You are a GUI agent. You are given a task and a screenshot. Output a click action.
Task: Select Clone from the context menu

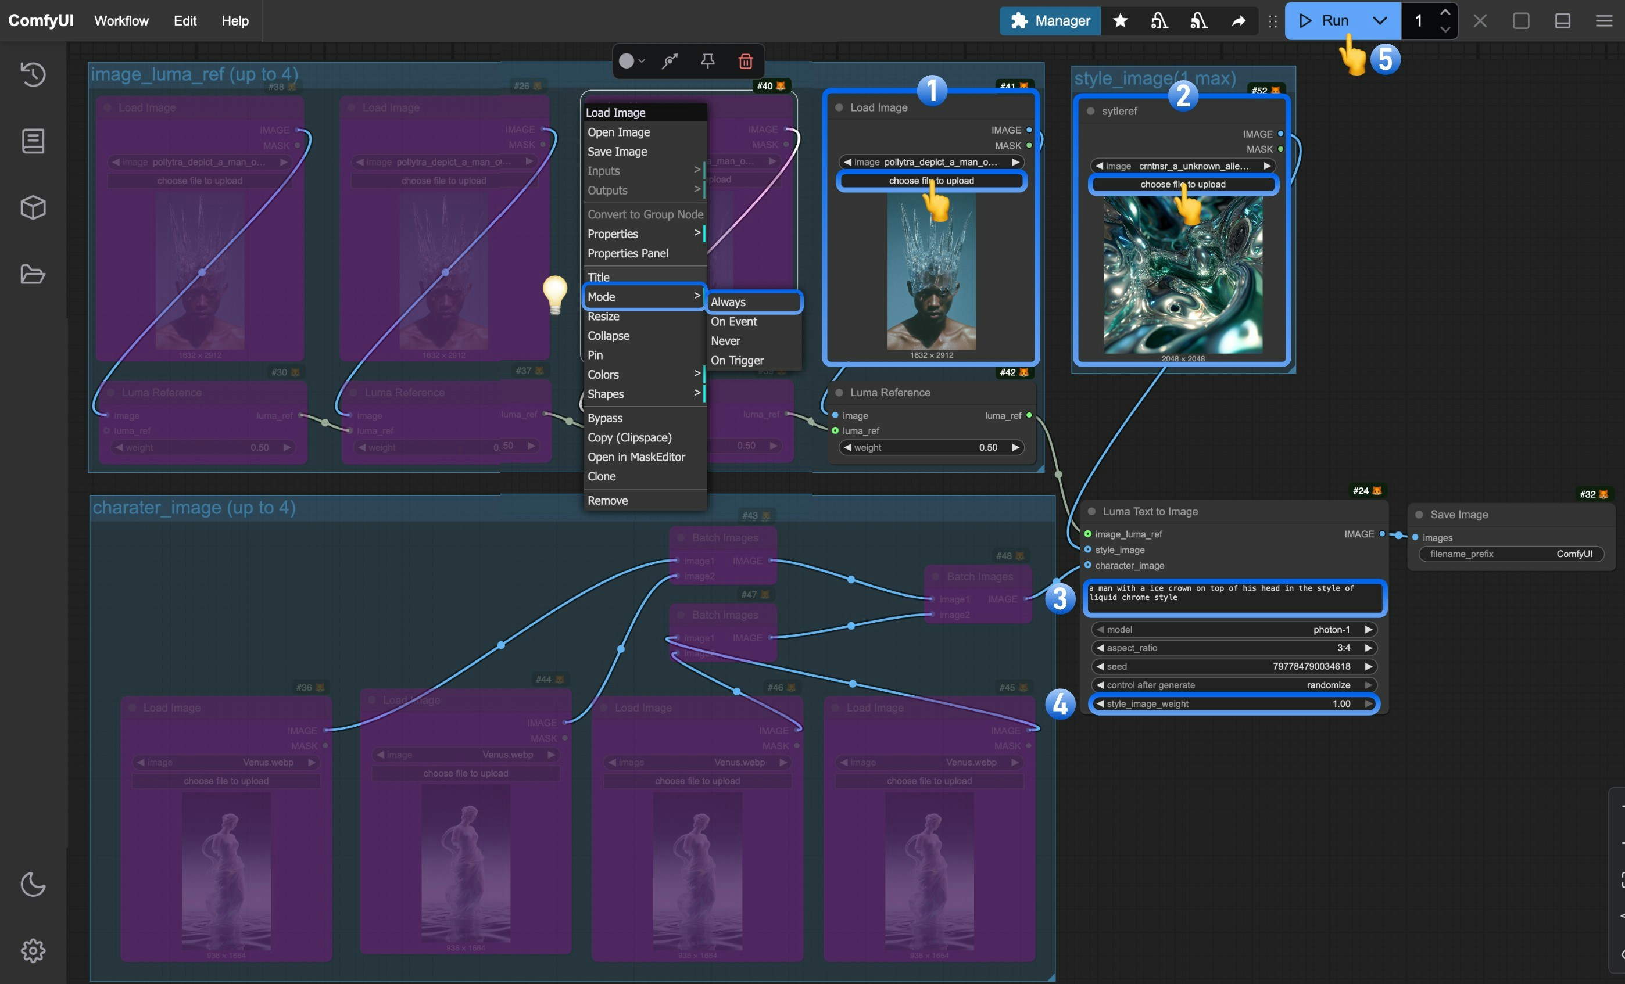pos(602,476)
